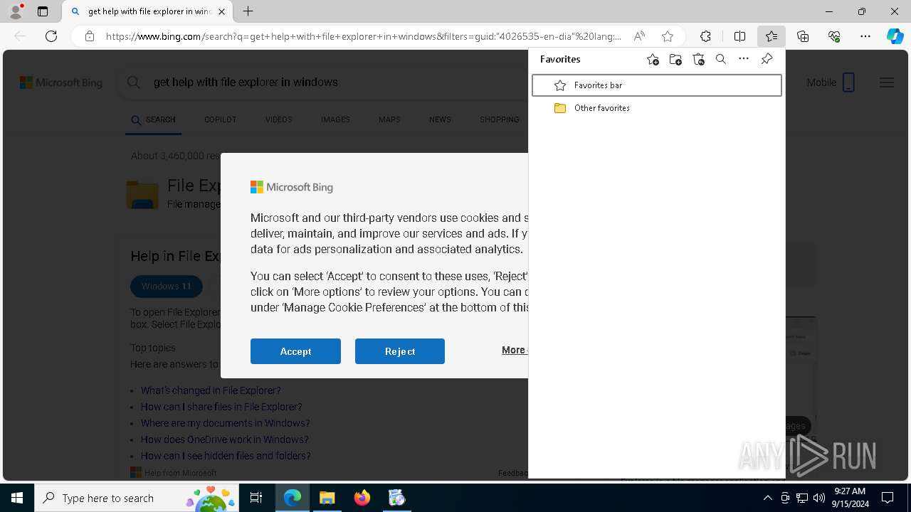View site information lock icon
The height and width of the screenshot is (512, 911).
point(90,36)
